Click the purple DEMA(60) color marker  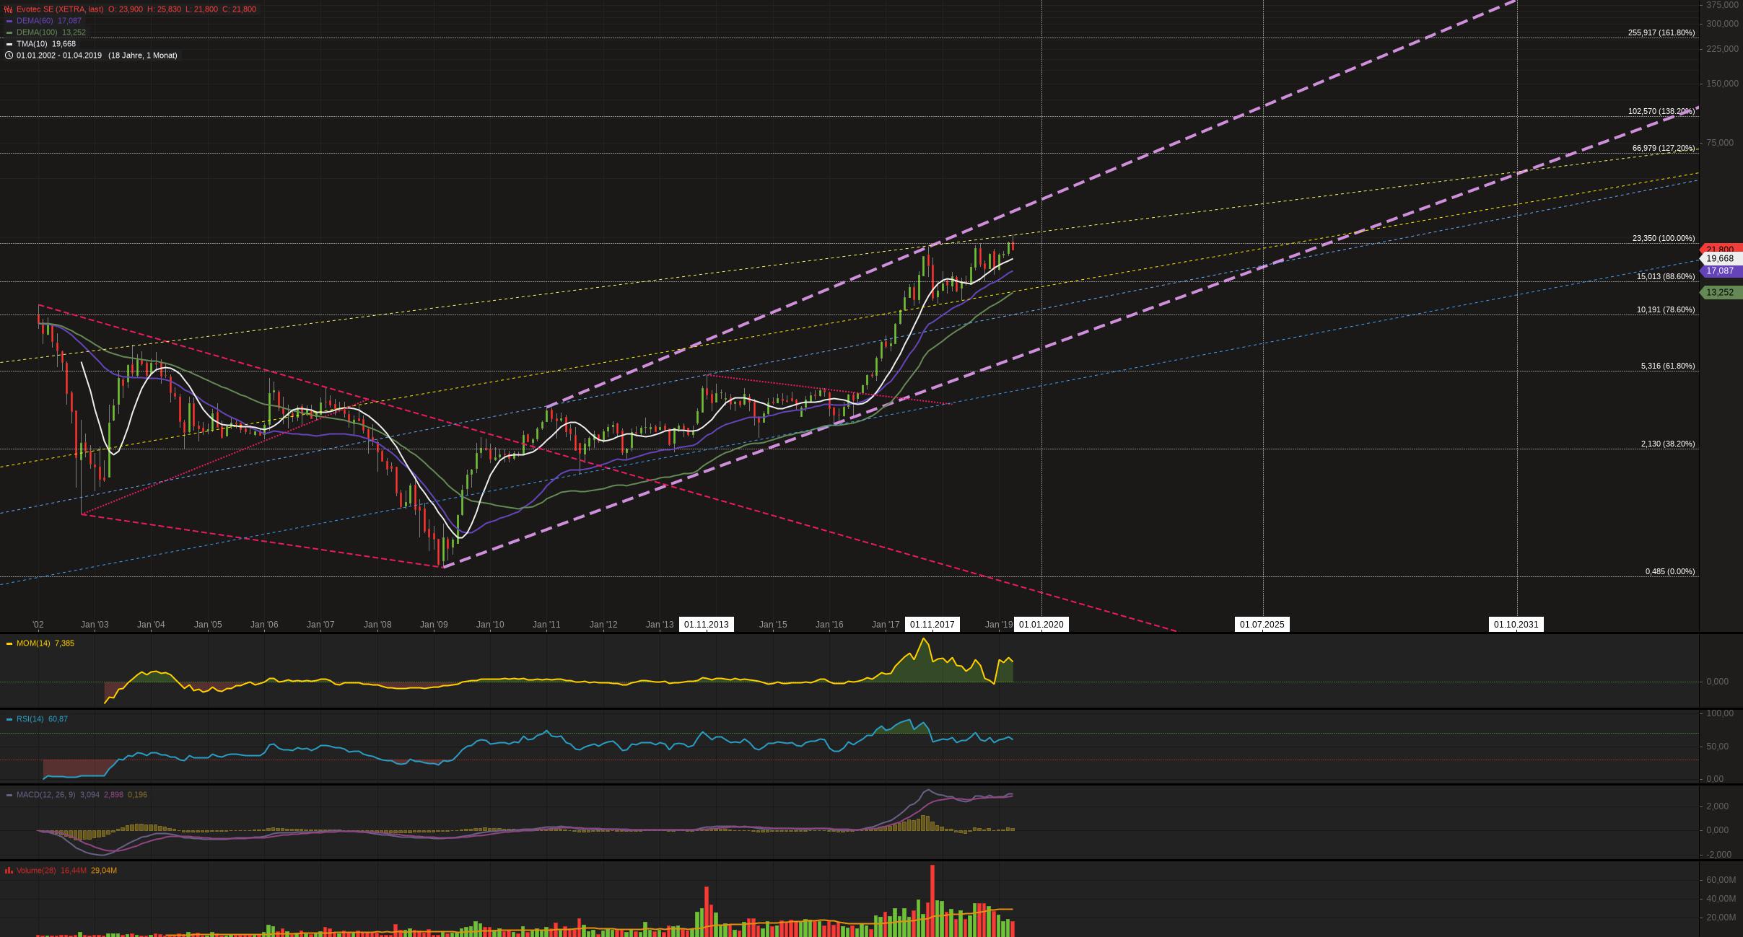click(x=9, y=21)
